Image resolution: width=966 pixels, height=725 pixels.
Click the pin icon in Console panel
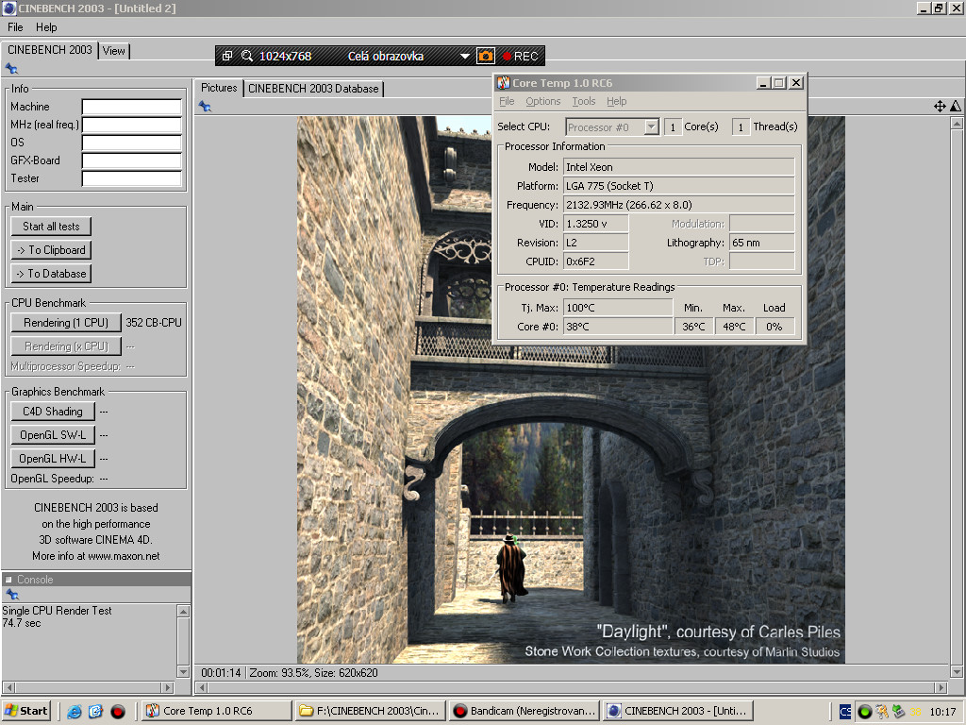tap(11, 595)
